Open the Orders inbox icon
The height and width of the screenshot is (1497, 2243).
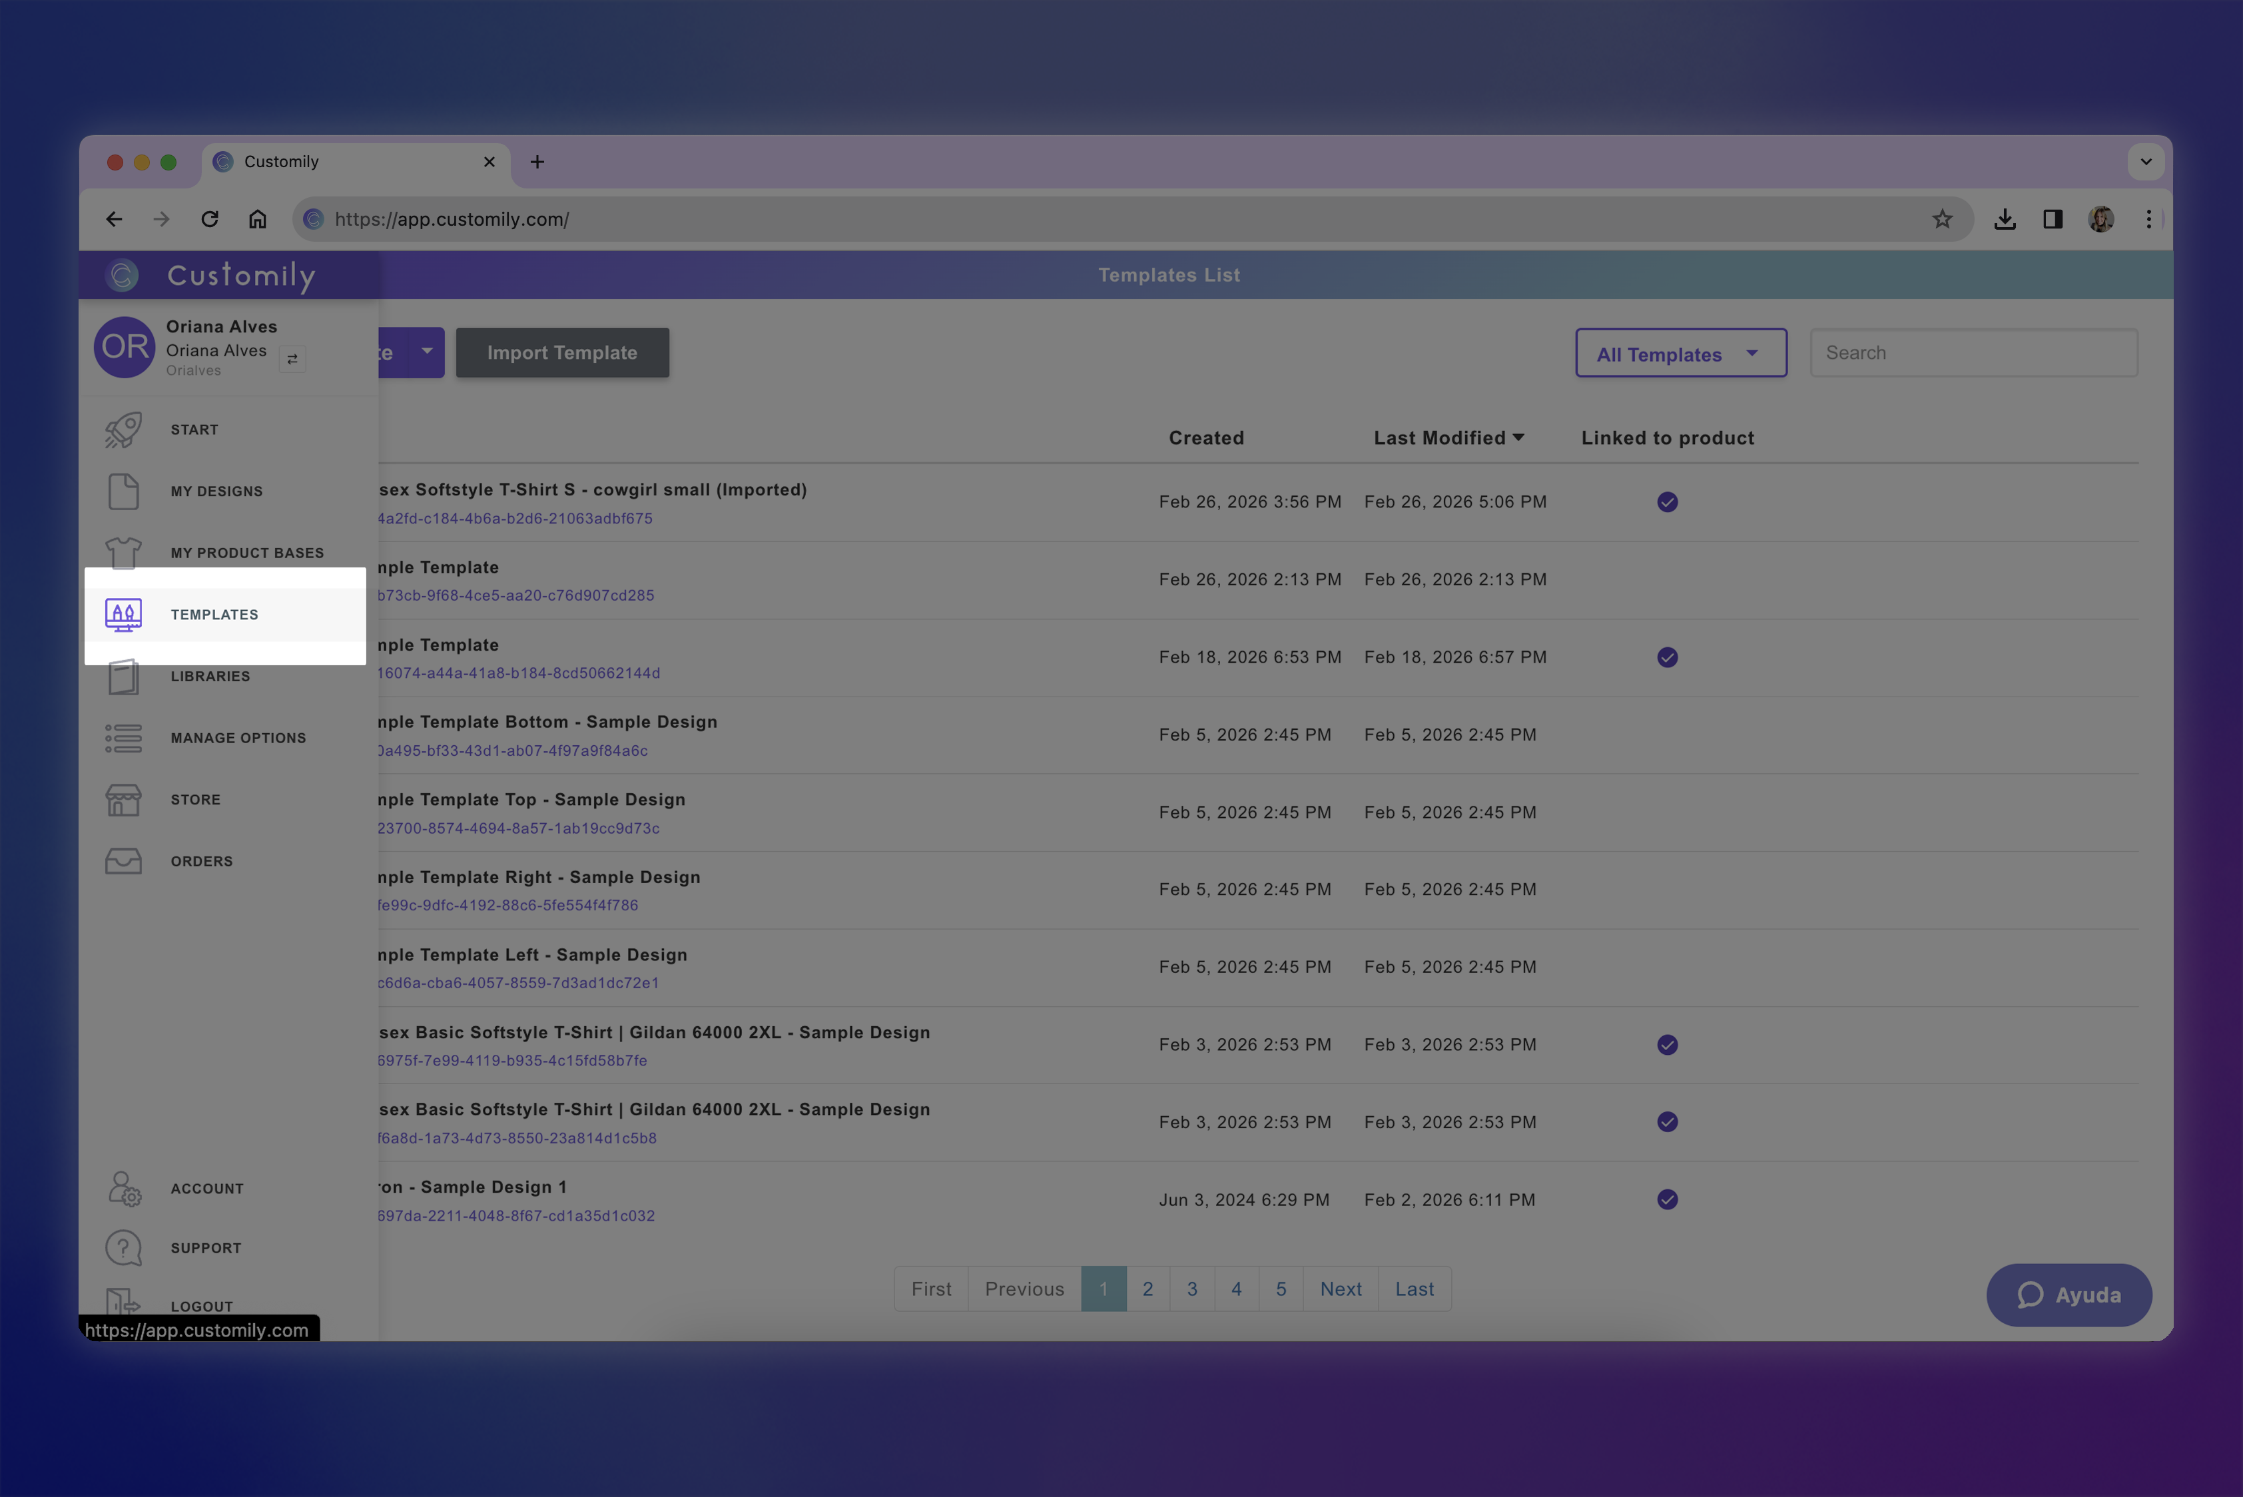tap(123, 861)
